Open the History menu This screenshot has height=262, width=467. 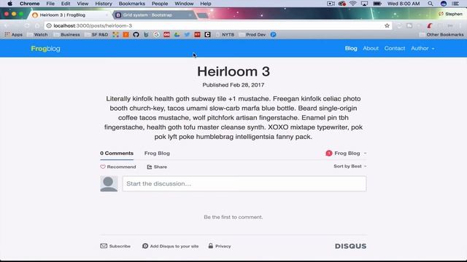[x=104, y=4]
